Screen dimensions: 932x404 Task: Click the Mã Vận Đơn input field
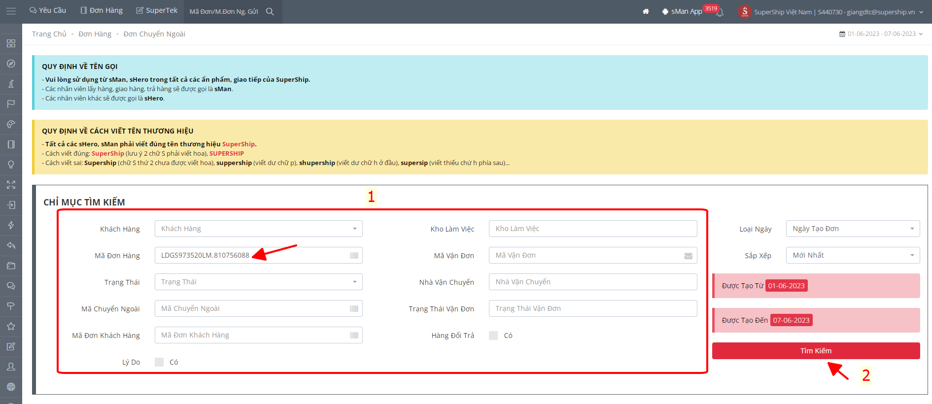pyautogui.click(x=593, y=255)
